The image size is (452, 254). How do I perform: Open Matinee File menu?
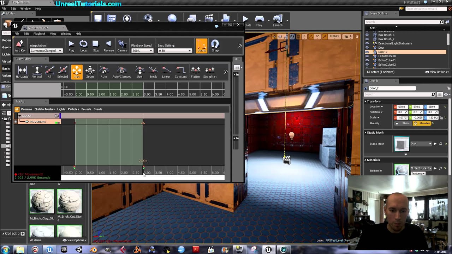click(17, 34)
